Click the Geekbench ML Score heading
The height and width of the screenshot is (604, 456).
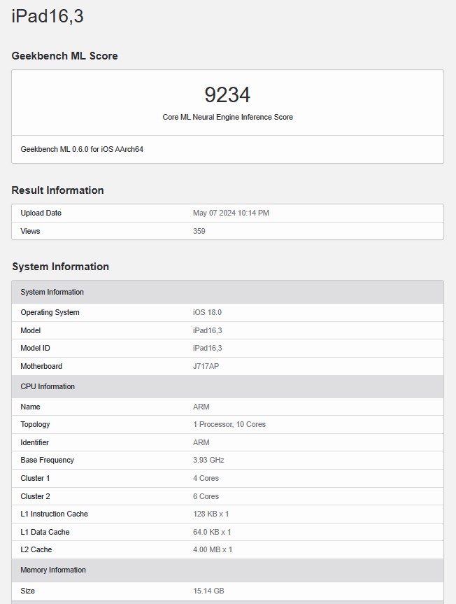64,56
